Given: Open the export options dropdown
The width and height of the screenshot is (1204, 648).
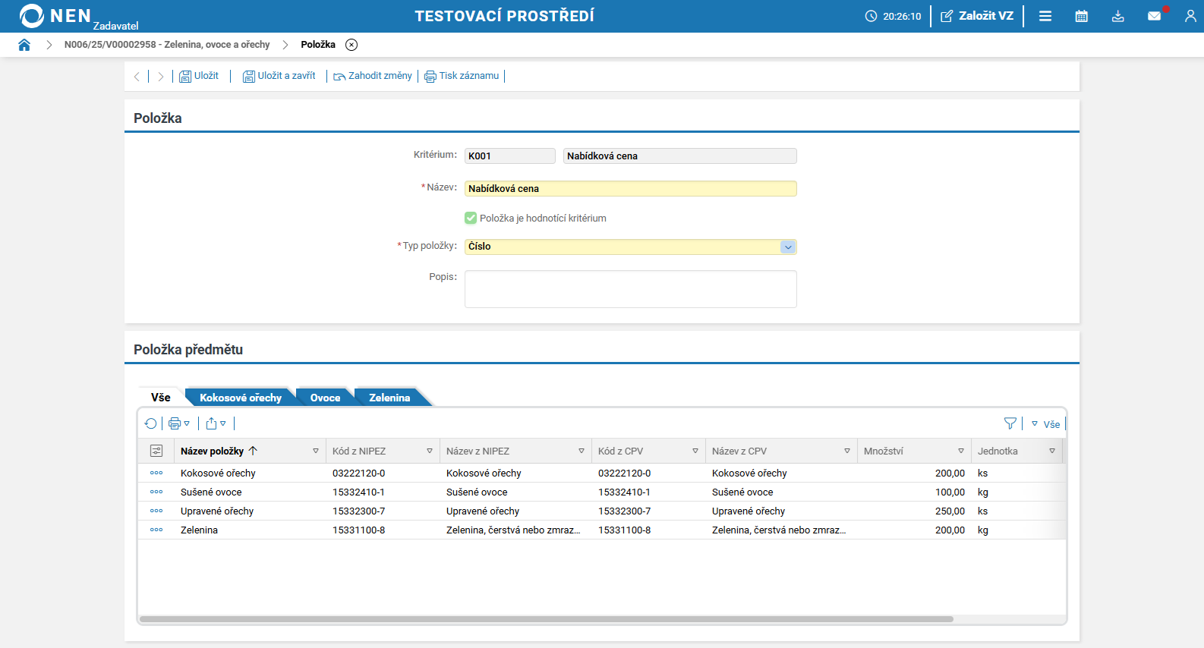Looking at the screenshot, I should 216,423.
